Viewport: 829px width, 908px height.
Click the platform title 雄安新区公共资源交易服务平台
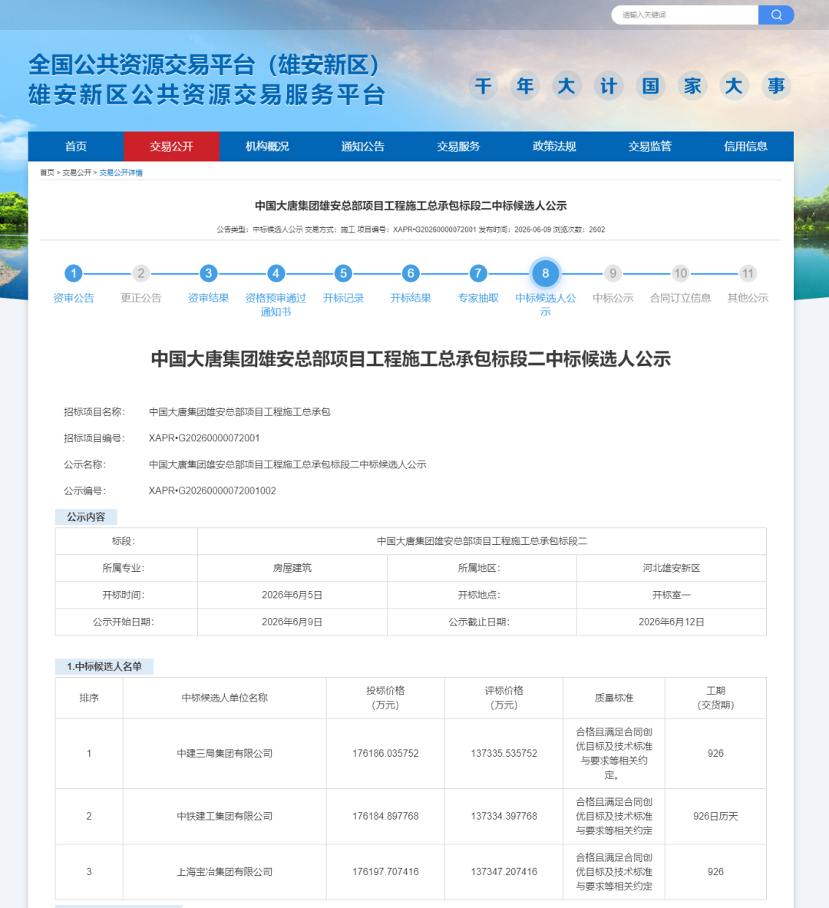206,95
